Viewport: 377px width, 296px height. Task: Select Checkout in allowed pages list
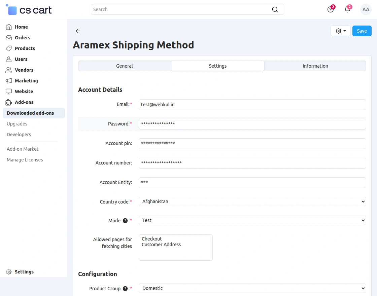coord(152,239)
